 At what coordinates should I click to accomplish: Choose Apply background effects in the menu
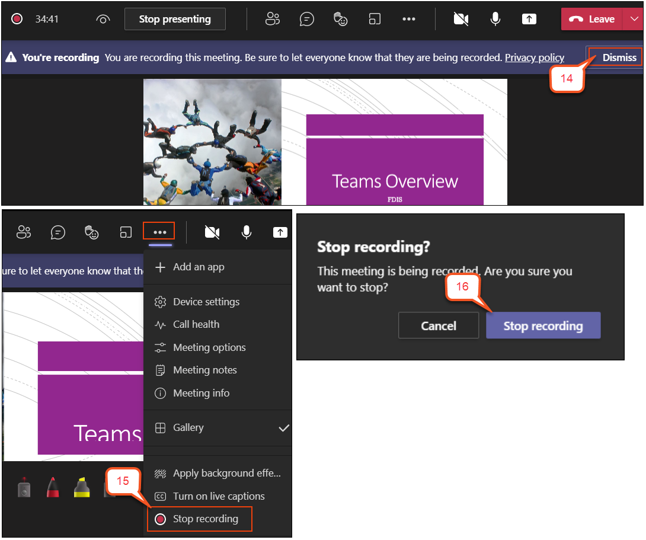pyautogui.click(x=218, y=474)
